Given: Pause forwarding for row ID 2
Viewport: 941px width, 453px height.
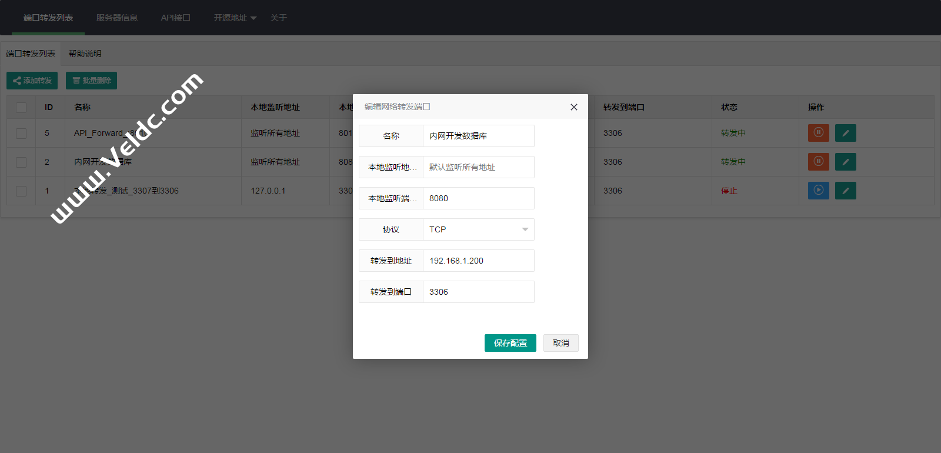Looking at the screenshot, I should [818, 162].
